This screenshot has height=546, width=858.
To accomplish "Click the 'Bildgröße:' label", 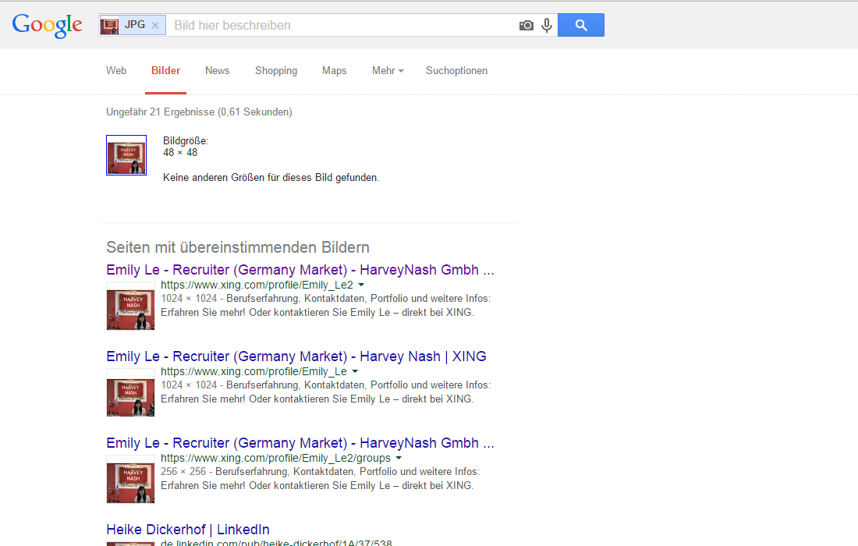I will (186, 140).
